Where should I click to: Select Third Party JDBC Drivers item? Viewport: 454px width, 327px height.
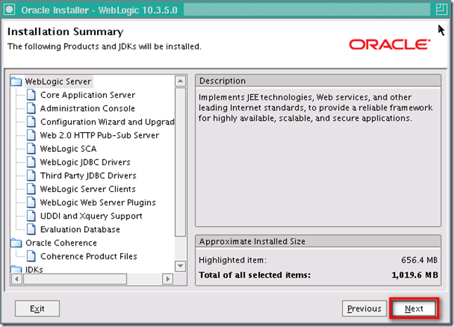pos(88,176)
